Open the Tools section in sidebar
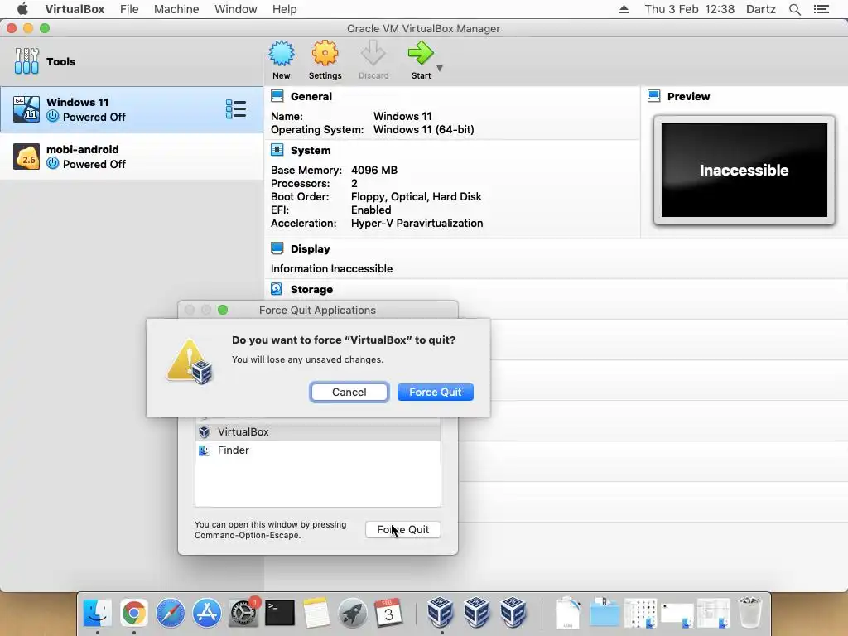This screenshot has width=848, height=636. (132, 61)
